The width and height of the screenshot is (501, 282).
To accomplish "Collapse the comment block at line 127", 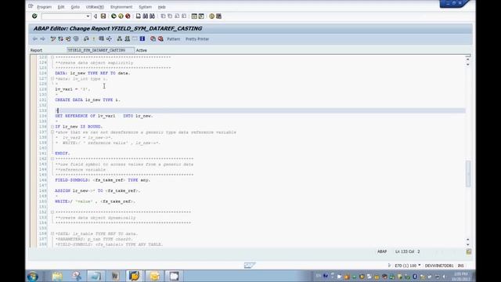I will pyautogui.click(x=52, y=78).
